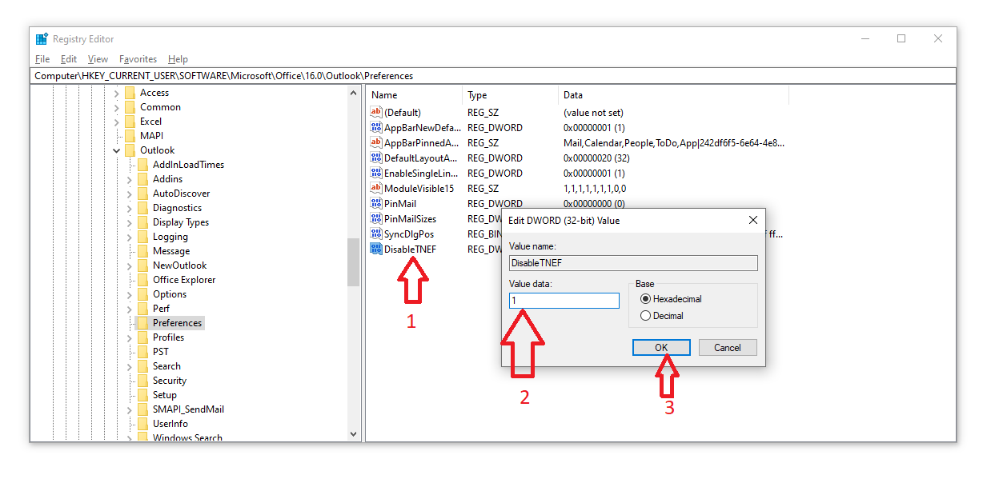Expand the Excel key
1007x479 pixels.
coord(117,122)
